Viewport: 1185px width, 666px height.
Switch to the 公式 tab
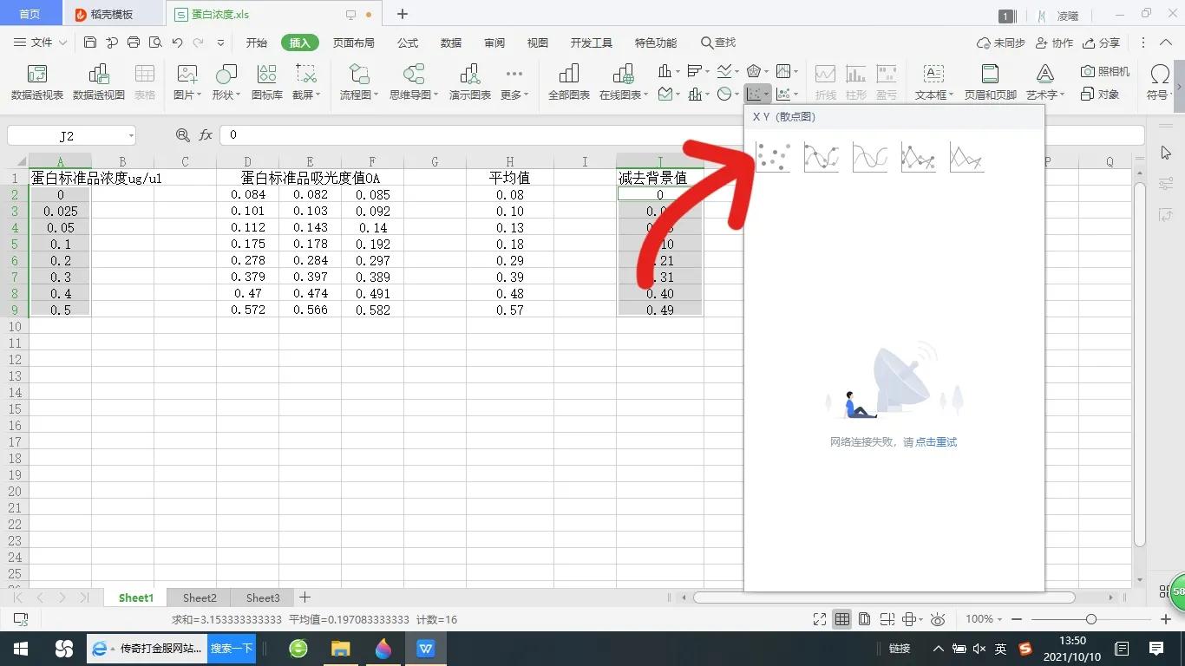click(408, 42)
